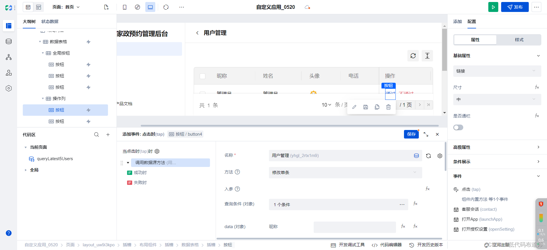Delete component with trash icon
547x250 pixels.
point(388,107)
